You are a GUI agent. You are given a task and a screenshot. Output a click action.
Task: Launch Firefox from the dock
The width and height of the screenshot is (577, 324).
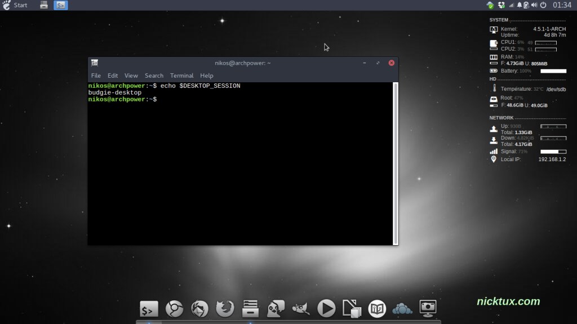click(225, 309)
